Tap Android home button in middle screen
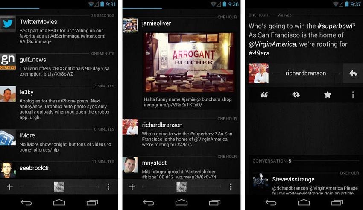The image size is (363, 210). (181, 203)
